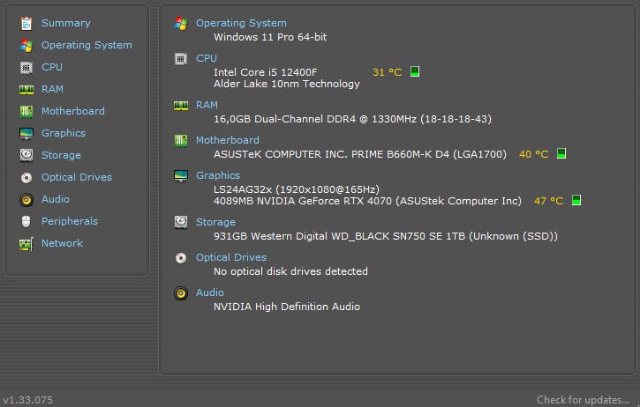This screenshot has height=407, width=640.
Task: Click the Storage heading link in summary
Action: point(215,222)
